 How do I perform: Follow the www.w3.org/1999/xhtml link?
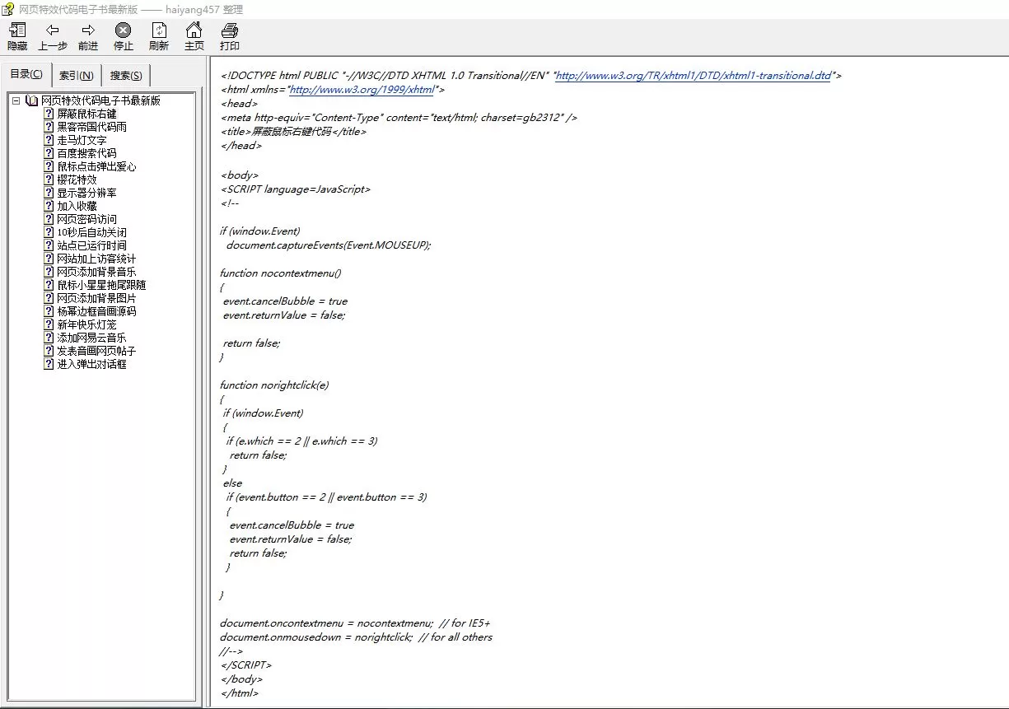pyautogui.click(x=362, y=90)
